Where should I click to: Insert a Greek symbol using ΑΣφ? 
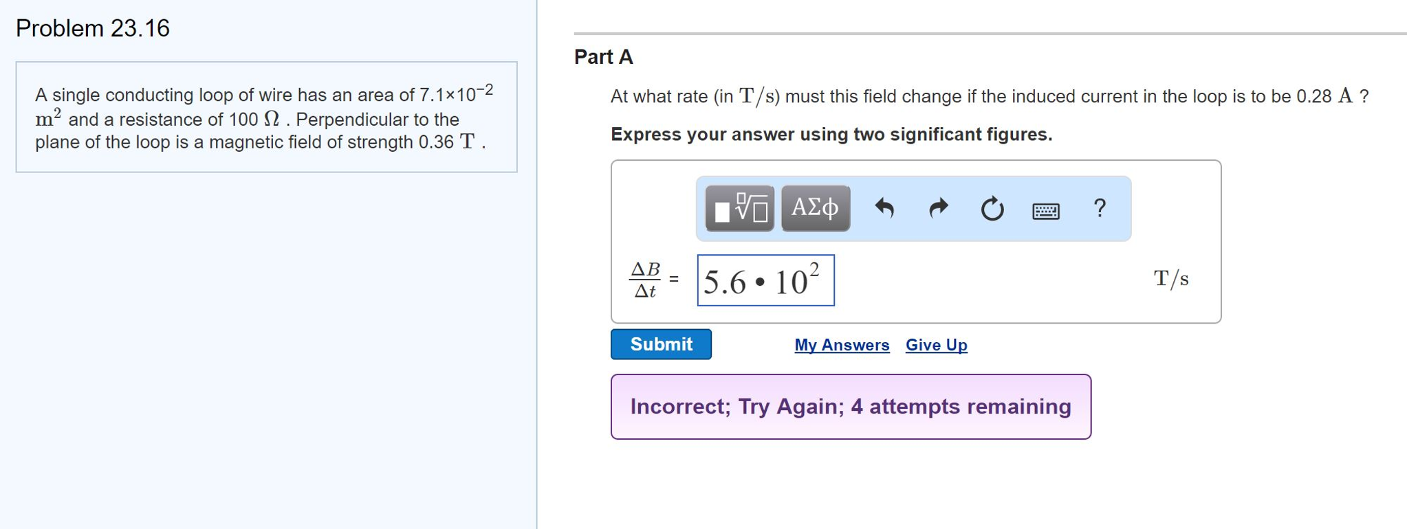814,208
